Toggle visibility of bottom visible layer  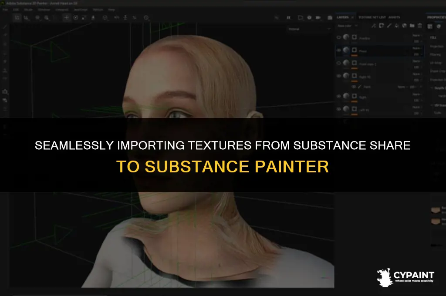pos(338,109)
